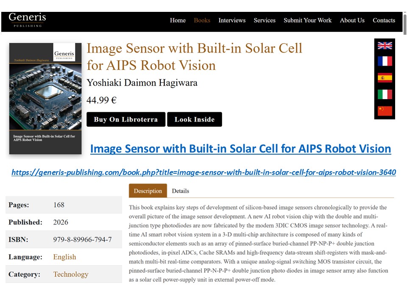Click the Technology category link
Image resolution: width=407 pixels, height=305 pixels.
pos(71,274)
